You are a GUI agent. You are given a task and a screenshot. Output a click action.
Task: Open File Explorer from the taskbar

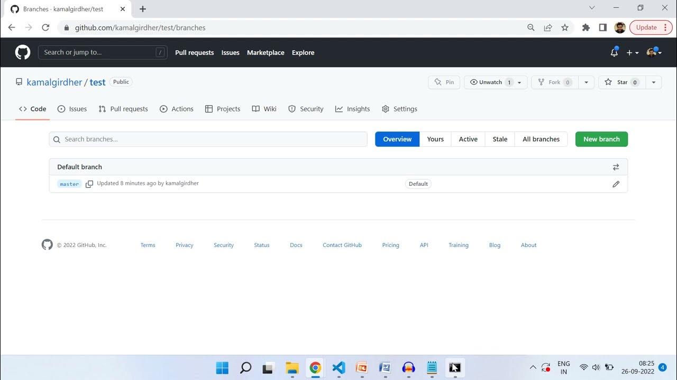pos(292,367)
